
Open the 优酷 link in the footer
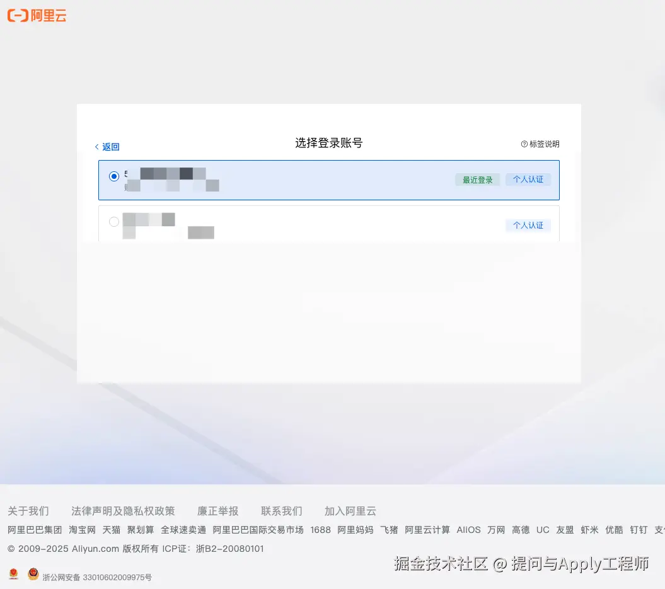[x=614, y=530]
